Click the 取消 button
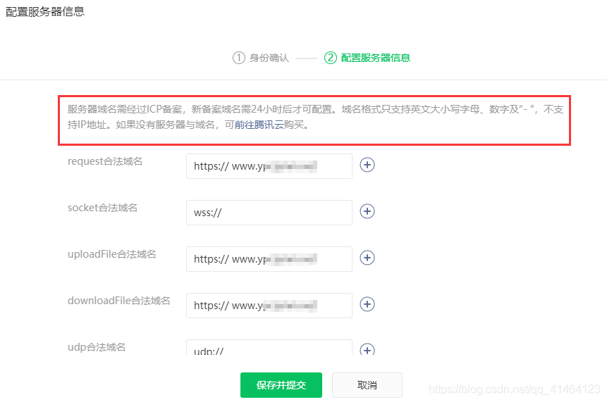Viewport: 607px width, 402px height. pyautogui.click(x=367, y=385)
